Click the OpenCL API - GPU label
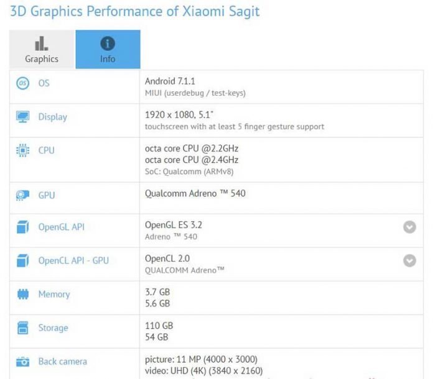 click(73, 261)
